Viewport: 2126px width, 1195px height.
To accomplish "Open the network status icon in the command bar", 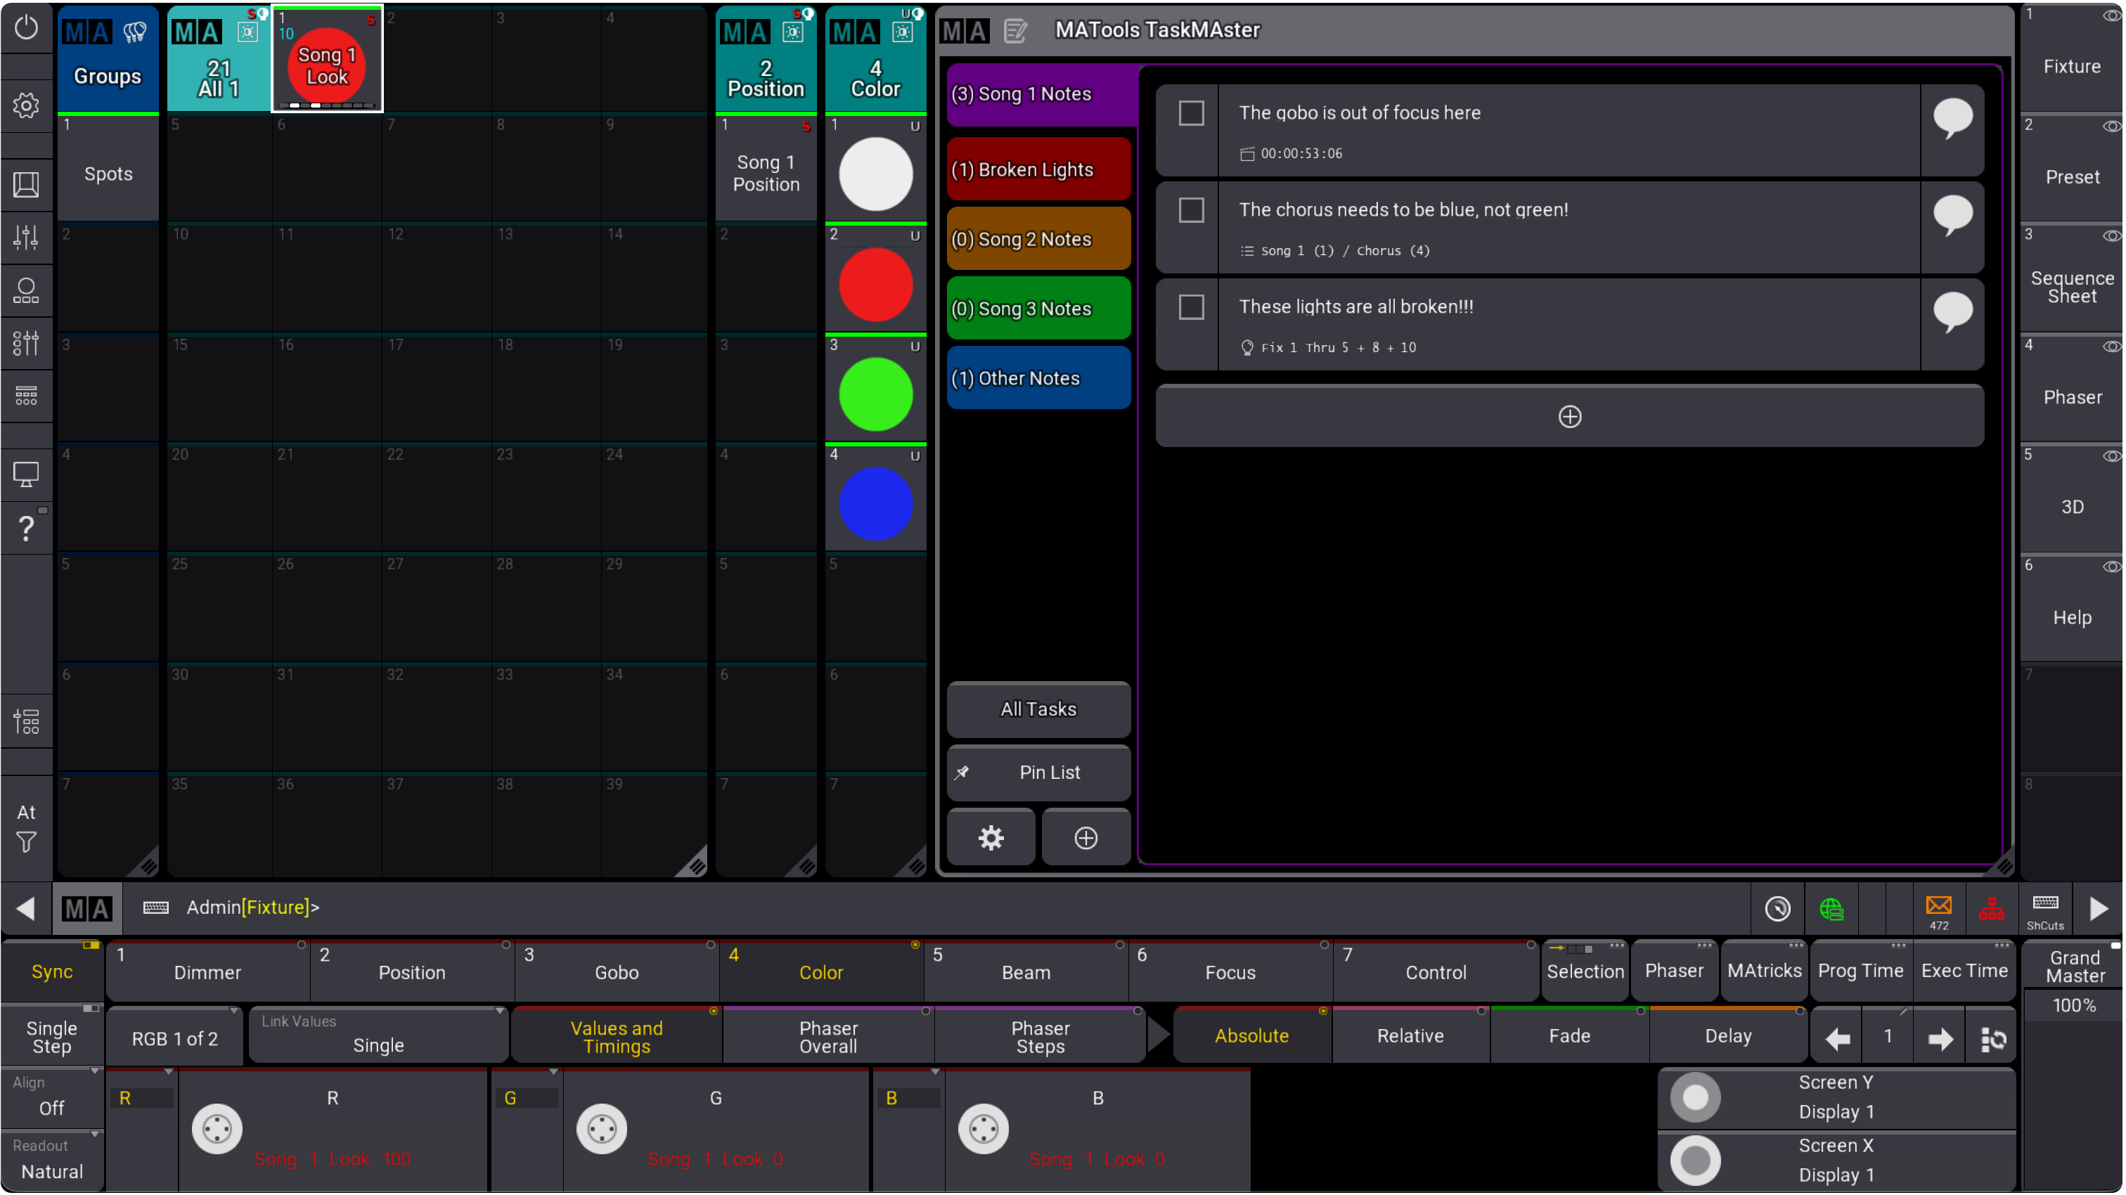I will [1992, 909].
